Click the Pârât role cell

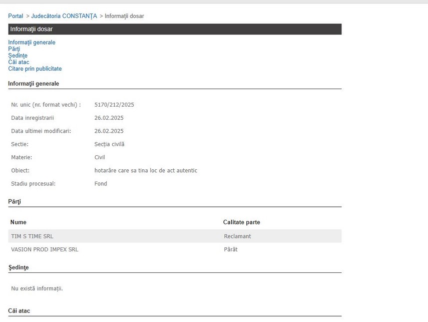pyautogui.click(x=230, y=249)
